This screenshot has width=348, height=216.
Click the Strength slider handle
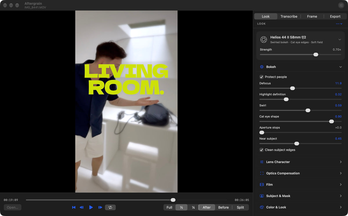click(x=316, y=55)
